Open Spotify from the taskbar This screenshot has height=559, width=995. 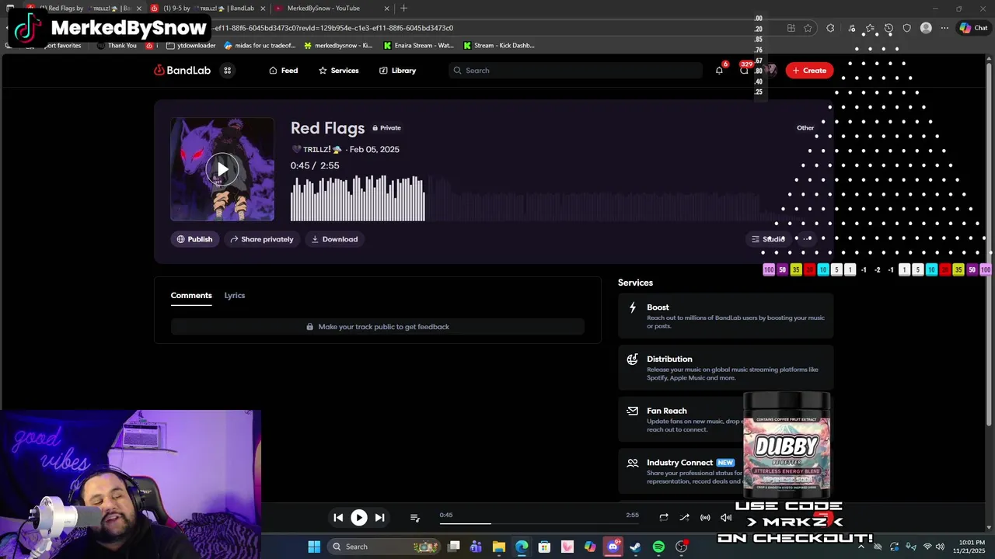pos(658,547)
